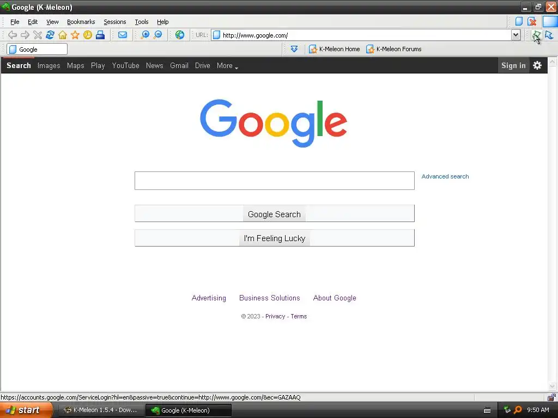Click the Google logo image
Viewport: 558px width, 418px height.
[274, 123]
